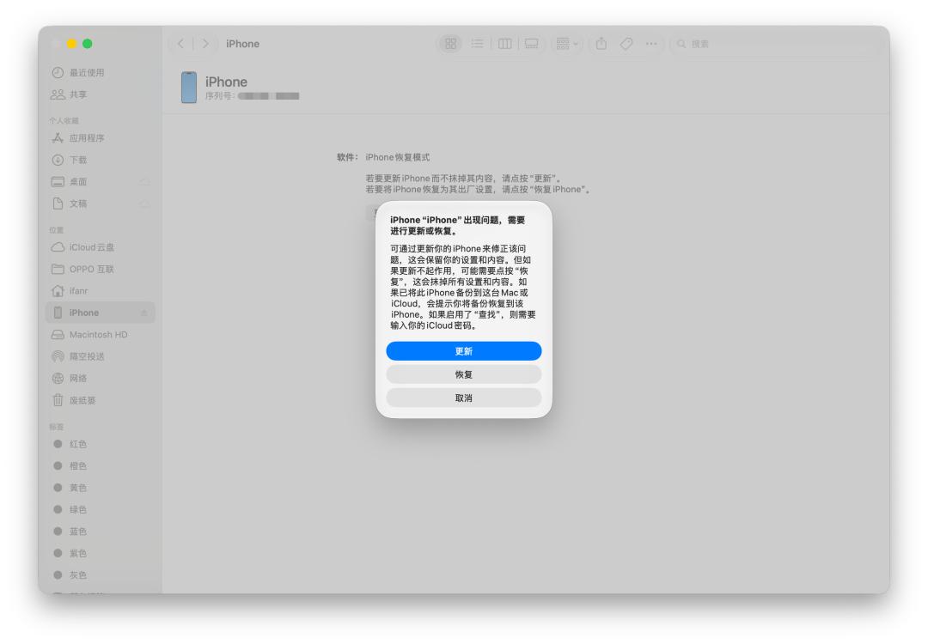The height and width of the screenshot is (644, 928).
Task: Open 共享 in the sidebar
Action: (100, 94)
